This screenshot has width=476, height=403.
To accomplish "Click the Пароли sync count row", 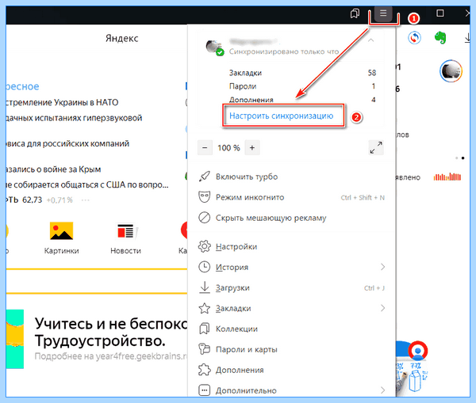I will [302, 86].
